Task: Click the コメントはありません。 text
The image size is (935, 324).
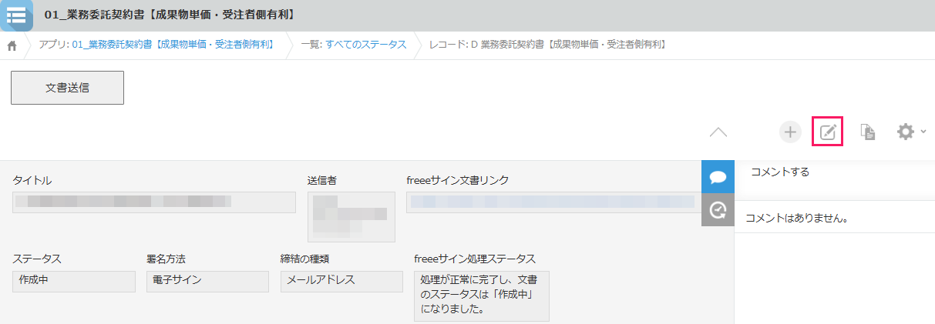Action: tap(797, 218)
